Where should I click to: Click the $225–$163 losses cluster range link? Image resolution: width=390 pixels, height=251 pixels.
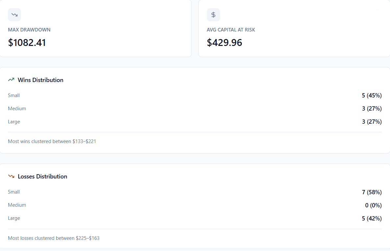[x=87, y=238]
